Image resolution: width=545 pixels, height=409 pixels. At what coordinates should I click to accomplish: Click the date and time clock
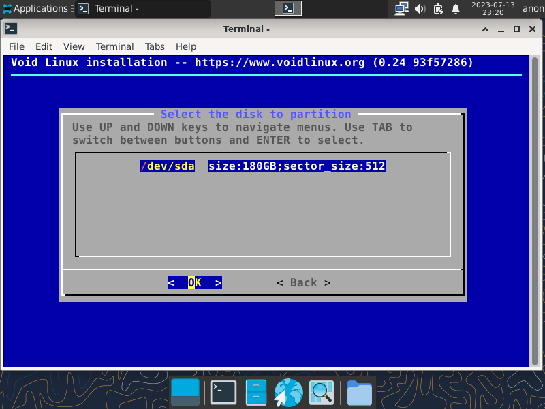coord(493,8)
